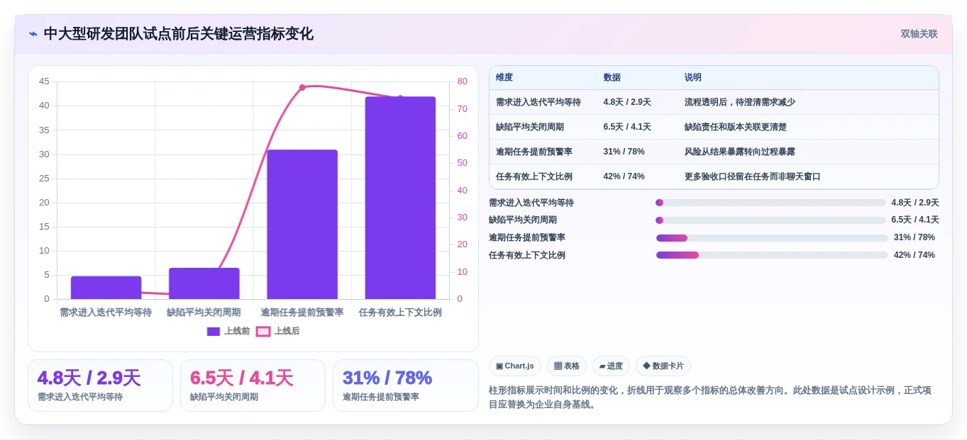The image size is (967, 440).
Task: Click the 6.5天 / 4.1天 data card
Action: click(253, 385)
